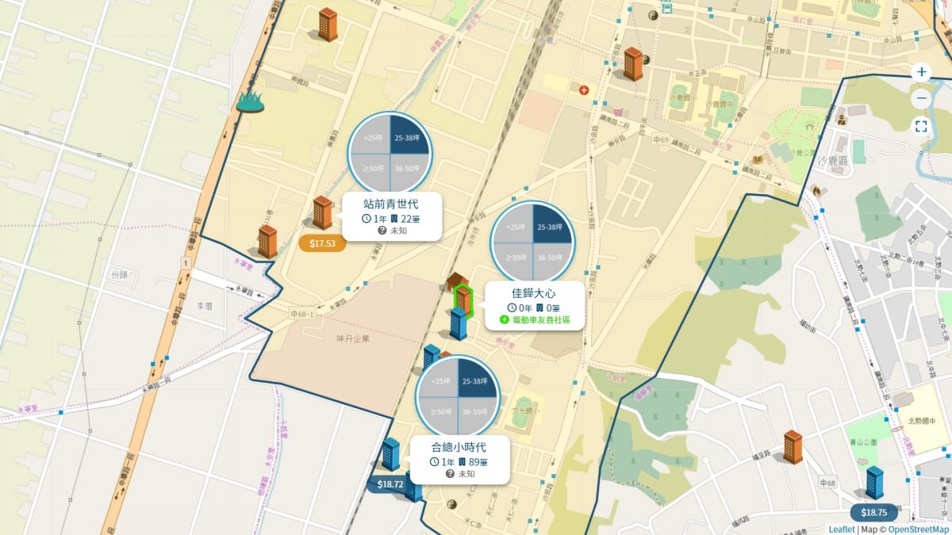Open the Leaflet attribution link
This screenshot has height=535, width=952.
pos(842,529)
